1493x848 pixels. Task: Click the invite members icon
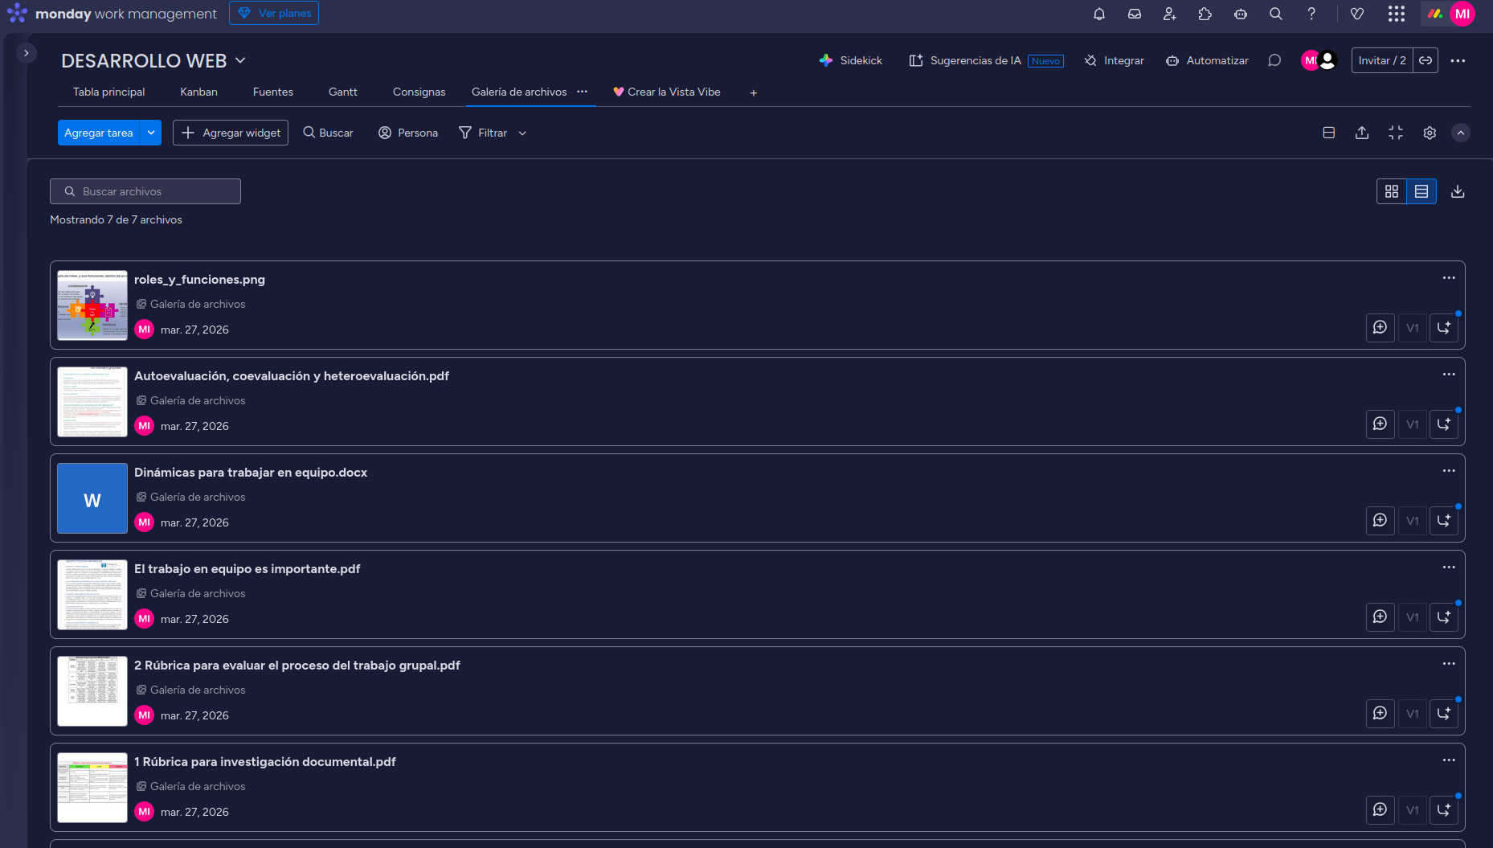[1169, 14]
